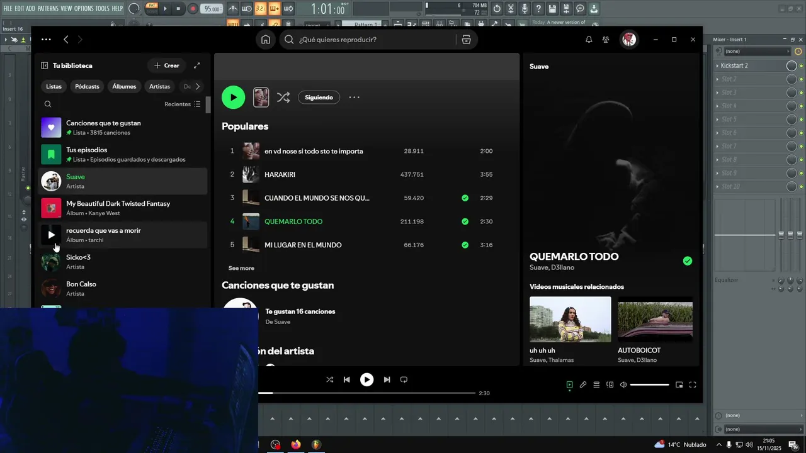Select the Álbumes filter chip

pos(124,87)
